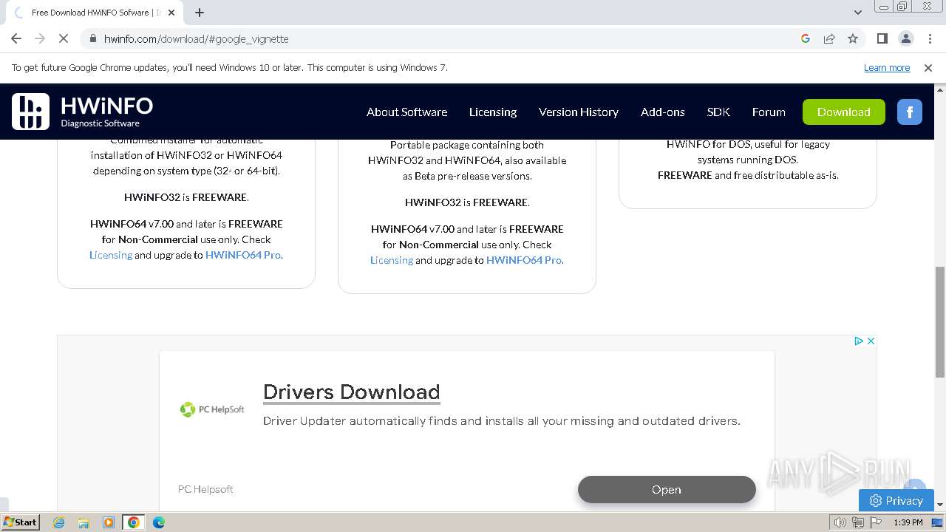Viewport: 946px width, 532px height.
Task: Select Chrome icon in taskbar
Action: pos(134,522)
